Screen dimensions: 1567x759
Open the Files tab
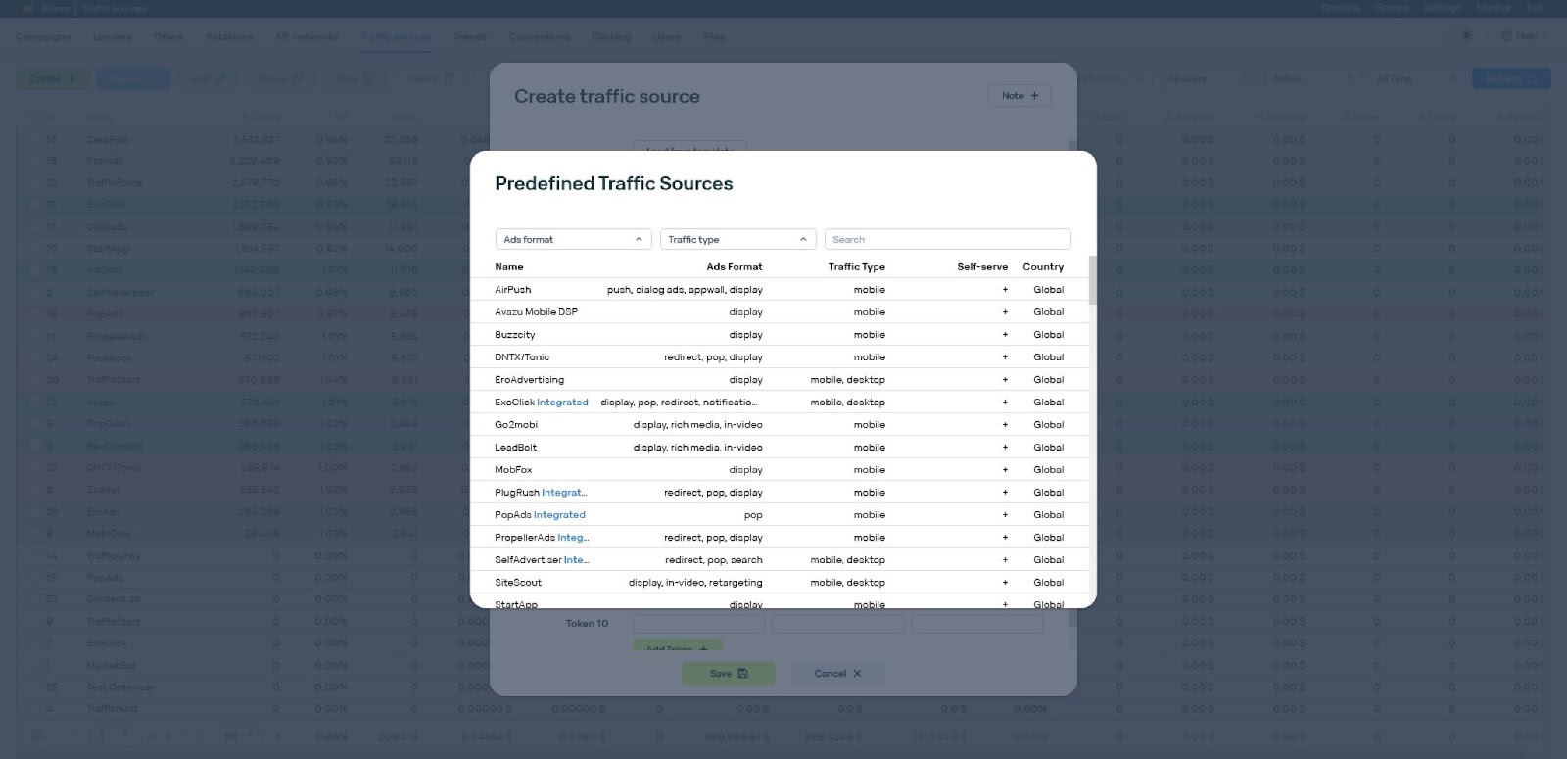(x=714, y=37)
